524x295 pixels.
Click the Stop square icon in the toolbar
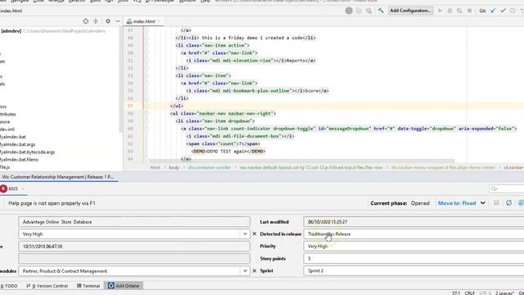[x=469, y=11]
